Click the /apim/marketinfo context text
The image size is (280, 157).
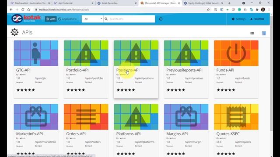[x=45, y=142]
